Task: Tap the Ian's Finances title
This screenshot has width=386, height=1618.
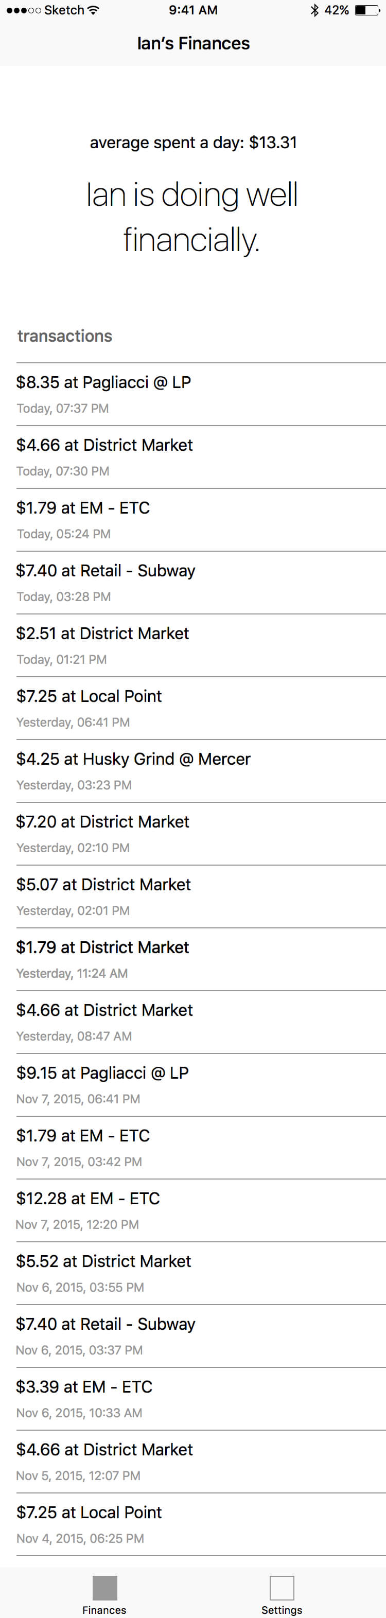Action: click(x=194, y=43)
